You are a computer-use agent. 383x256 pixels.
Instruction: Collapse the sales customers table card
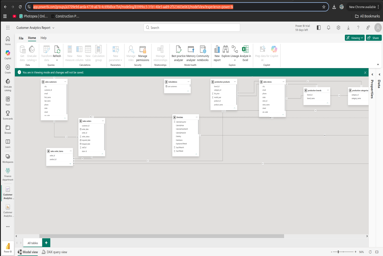[x=65, y=118]
